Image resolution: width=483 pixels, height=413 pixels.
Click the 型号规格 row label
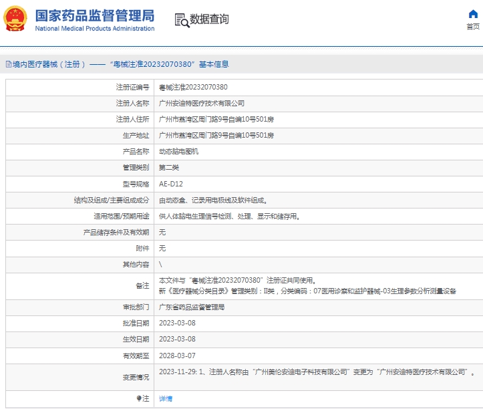[x=136, y=184]
